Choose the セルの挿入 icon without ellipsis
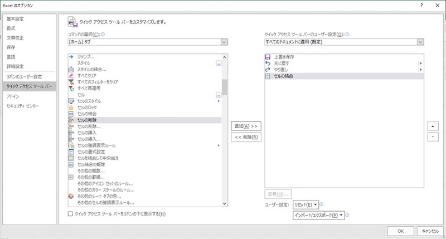The width and height of the screenshot is (446, 239). [71, 133]
